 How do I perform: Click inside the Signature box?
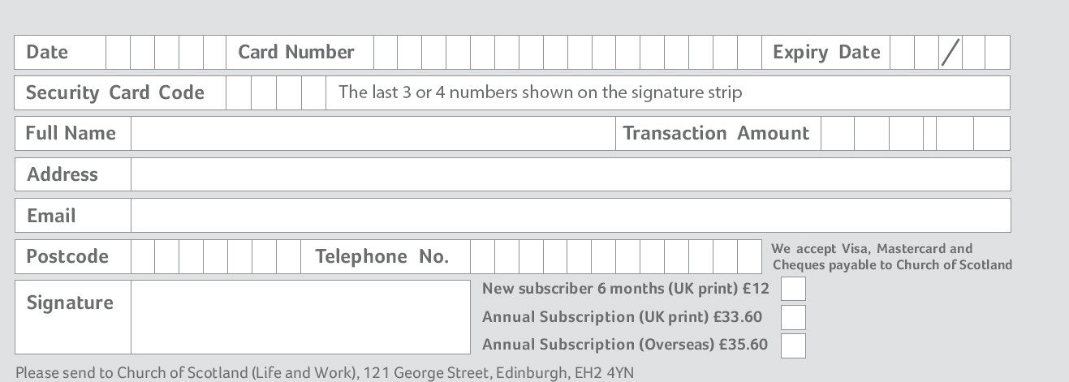(300, 317)
